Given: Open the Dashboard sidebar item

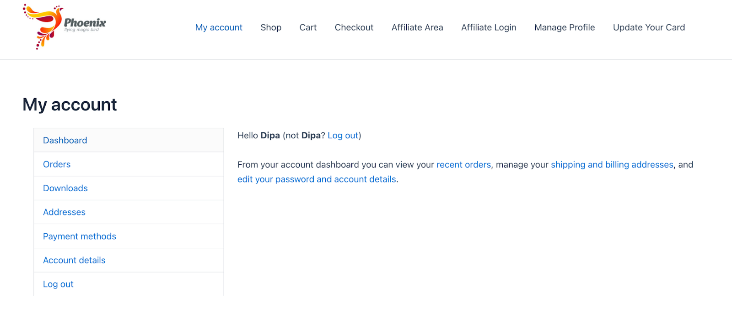Looking at the screenshot, I should 65,140.
